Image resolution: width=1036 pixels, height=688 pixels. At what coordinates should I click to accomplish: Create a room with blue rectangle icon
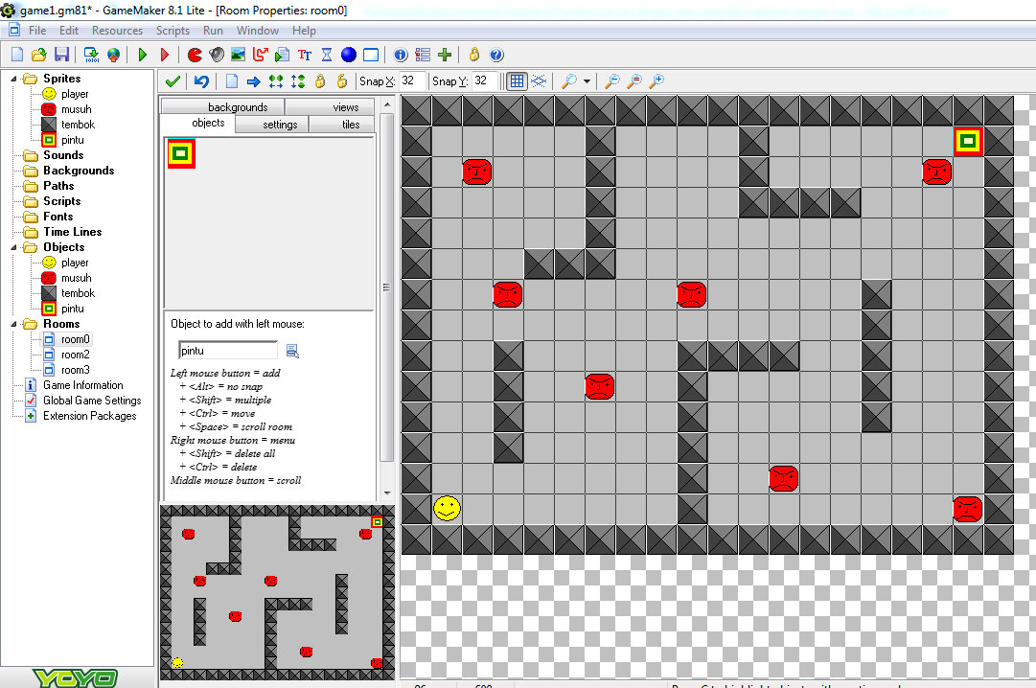pos(371,55)
